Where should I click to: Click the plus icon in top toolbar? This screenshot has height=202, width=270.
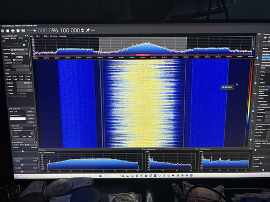[x=13, y=31]
